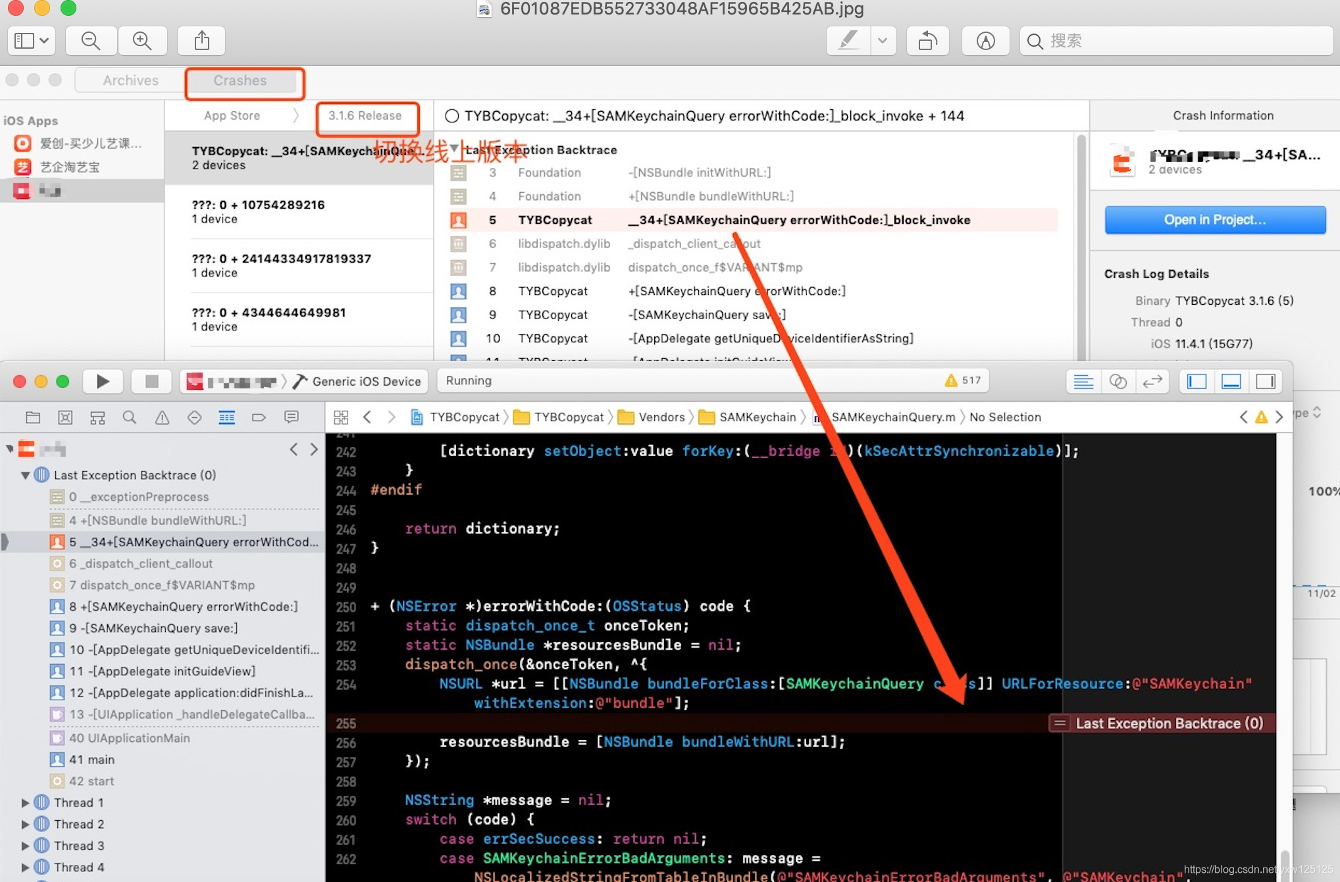Collapse the top app process disclosure triangle

[10, 450]
